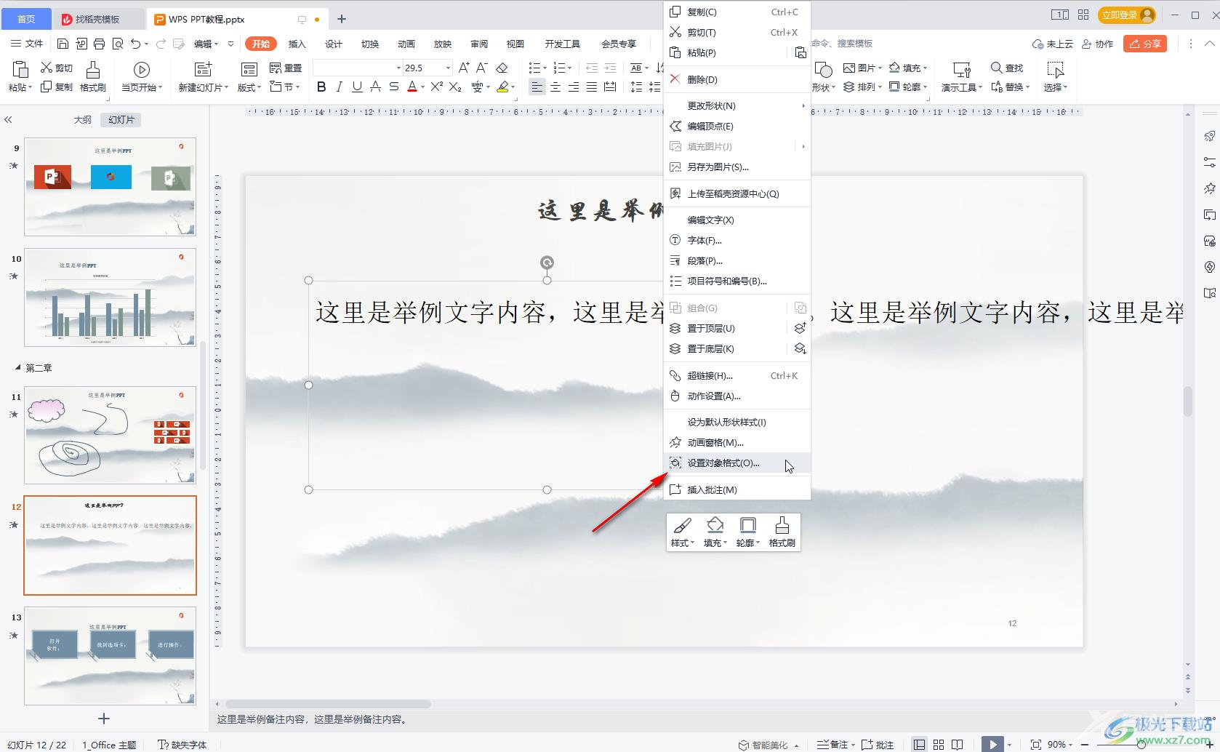
Task: Click the 大纲 outline panel button
Action: pyautogui.click(x=83, y=120)
